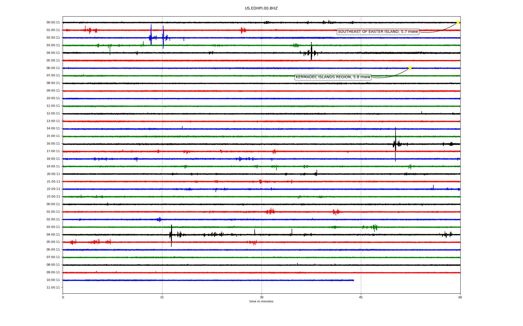Viewport: 523px width, 326px height.
Task: Click the 14:00:11 trace time label
Action: pos(53,128)
